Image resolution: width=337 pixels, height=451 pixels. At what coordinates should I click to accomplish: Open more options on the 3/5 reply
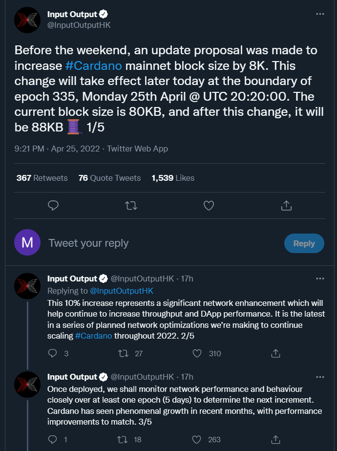[x=320, y=377]
